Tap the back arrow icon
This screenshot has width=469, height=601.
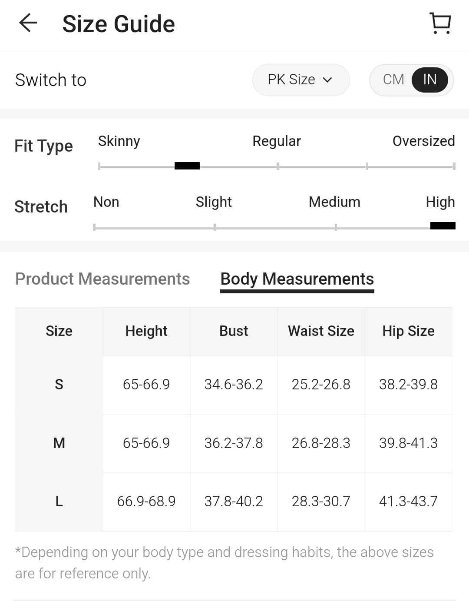coord(28,23)
